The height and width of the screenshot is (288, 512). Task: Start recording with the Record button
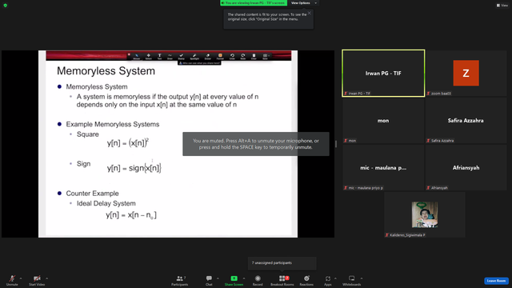[258, 280]
